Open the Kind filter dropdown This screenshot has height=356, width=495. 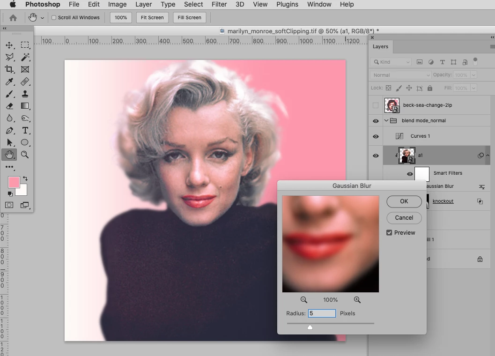tap(392, 62)
